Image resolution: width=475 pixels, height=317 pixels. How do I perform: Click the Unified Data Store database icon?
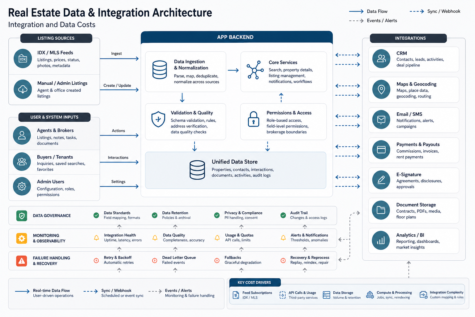(197, 170)
